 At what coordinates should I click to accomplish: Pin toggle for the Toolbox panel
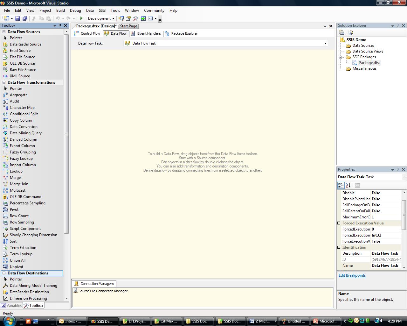click(60, 25)
